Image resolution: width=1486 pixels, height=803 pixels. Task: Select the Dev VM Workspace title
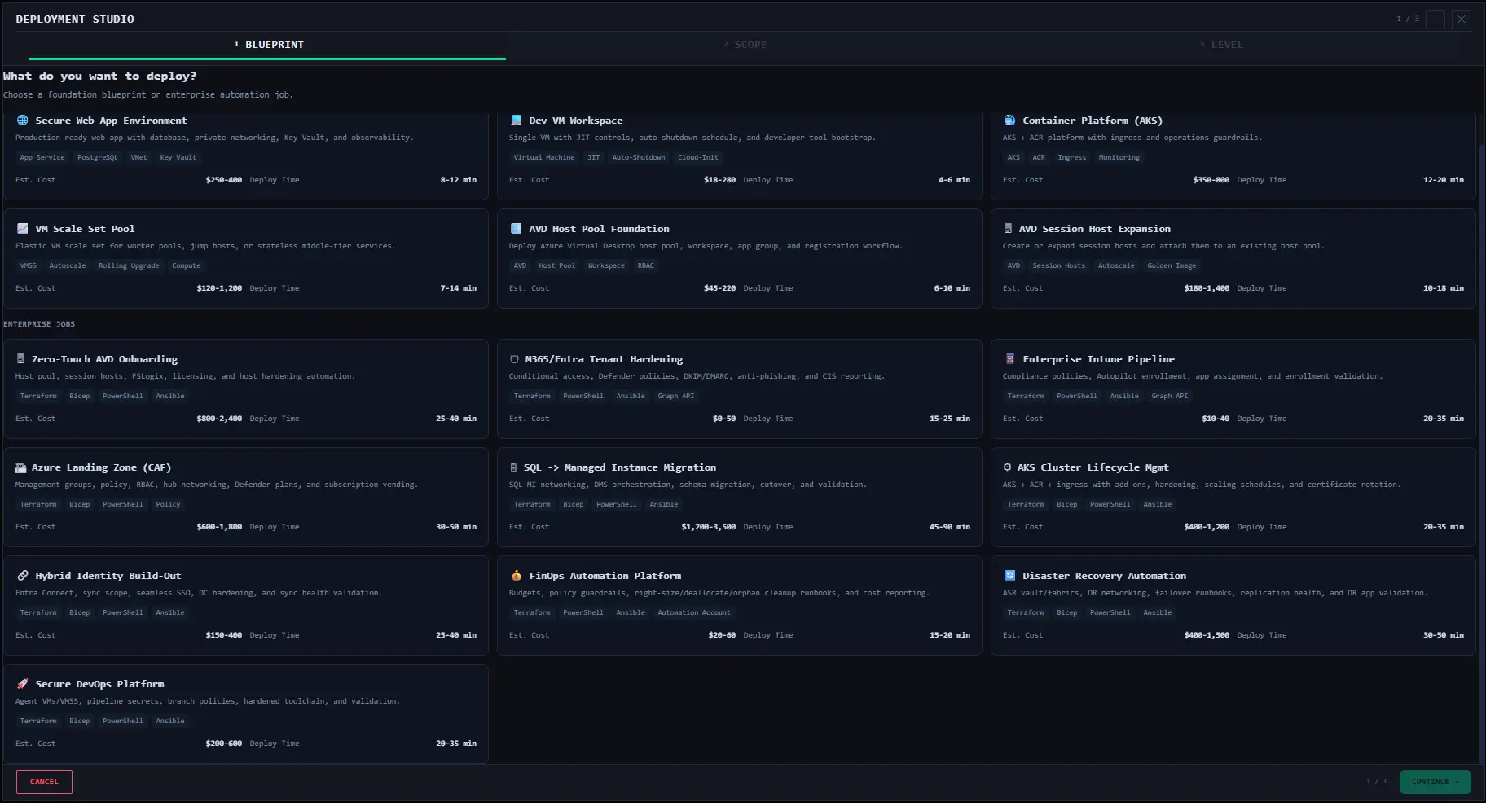pyautogui.click(x=575, y=121)
